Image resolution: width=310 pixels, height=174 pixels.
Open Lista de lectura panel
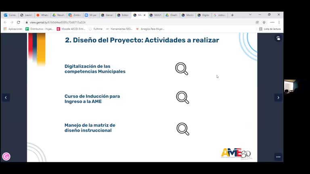point(270,29)
